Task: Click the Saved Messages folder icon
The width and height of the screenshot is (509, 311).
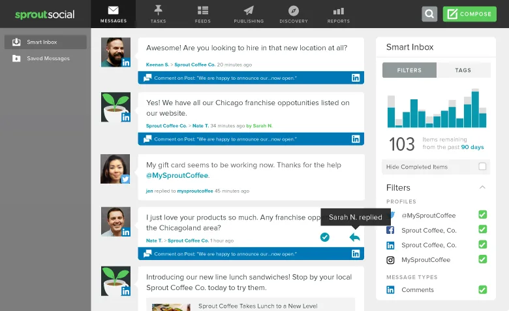Action: tap(16, 59)
